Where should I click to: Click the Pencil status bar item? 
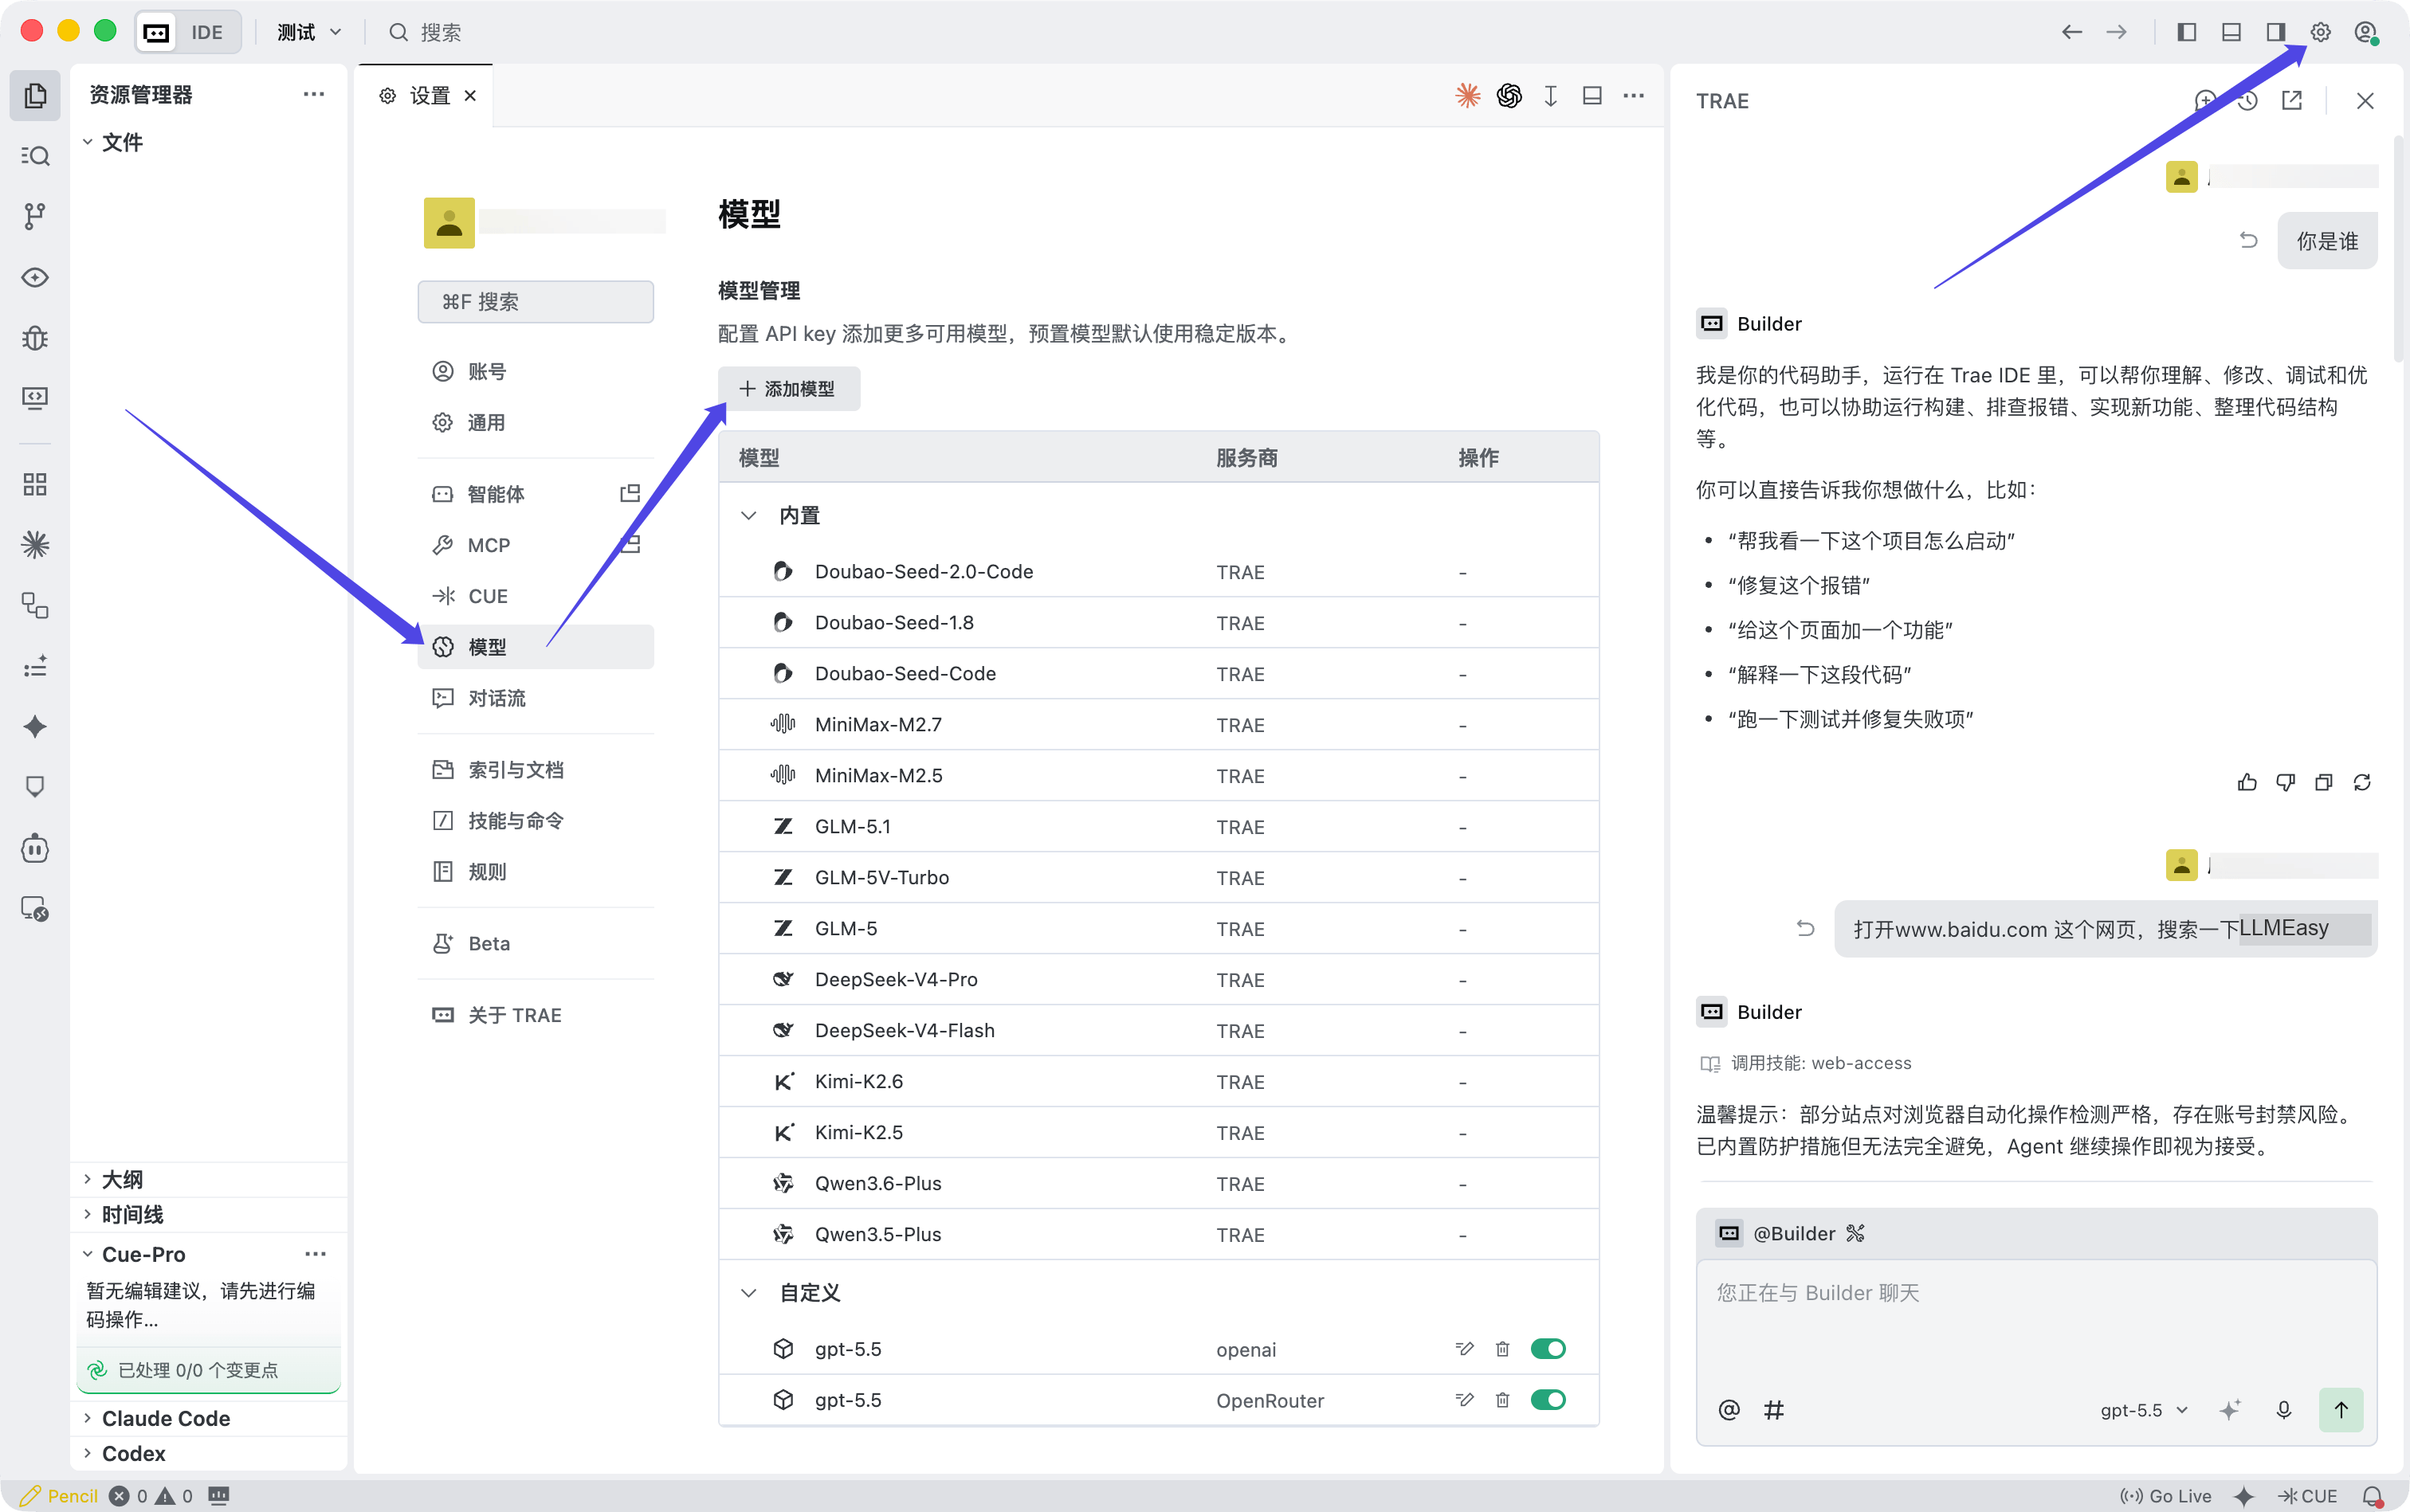(59, 1496)
